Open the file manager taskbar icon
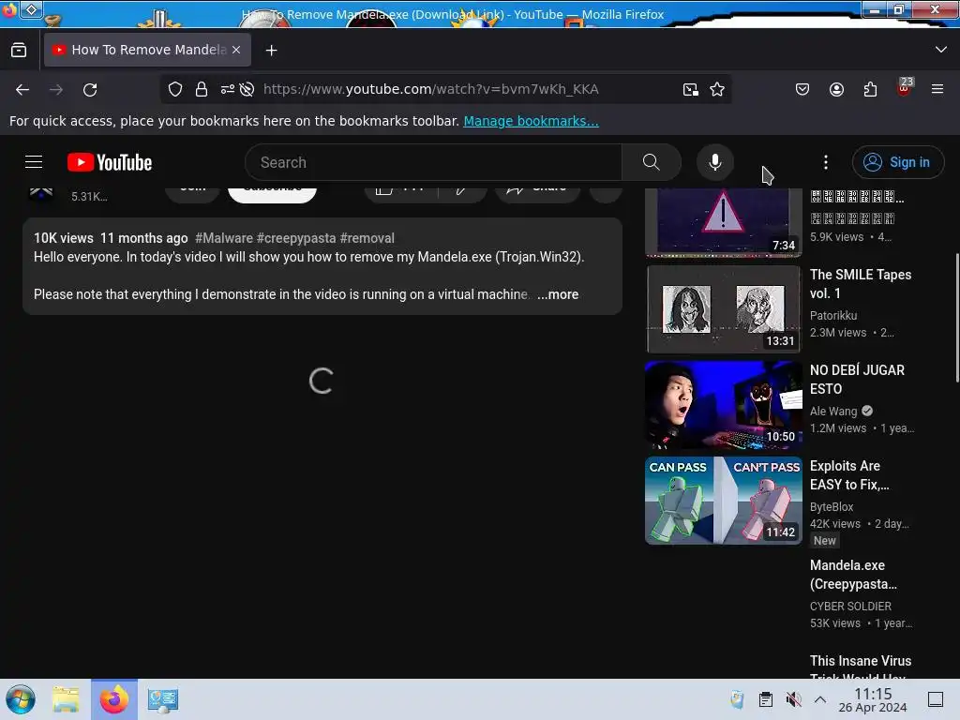960x720 pixels. (x=66, y=699)
